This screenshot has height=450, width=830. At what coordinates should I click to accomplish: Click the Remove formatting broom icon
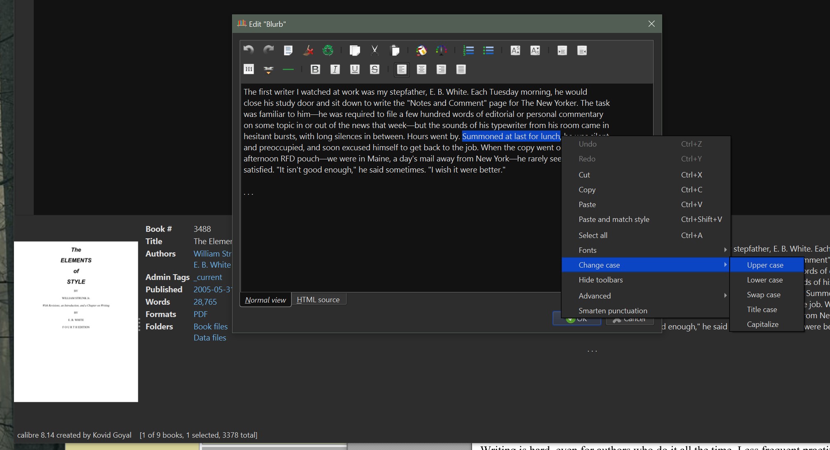[x=308, y=51]
